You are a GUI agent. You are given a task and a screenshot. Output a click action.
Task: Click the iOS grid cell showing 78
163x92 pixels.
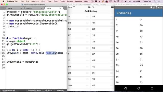[x=103, y=79]
